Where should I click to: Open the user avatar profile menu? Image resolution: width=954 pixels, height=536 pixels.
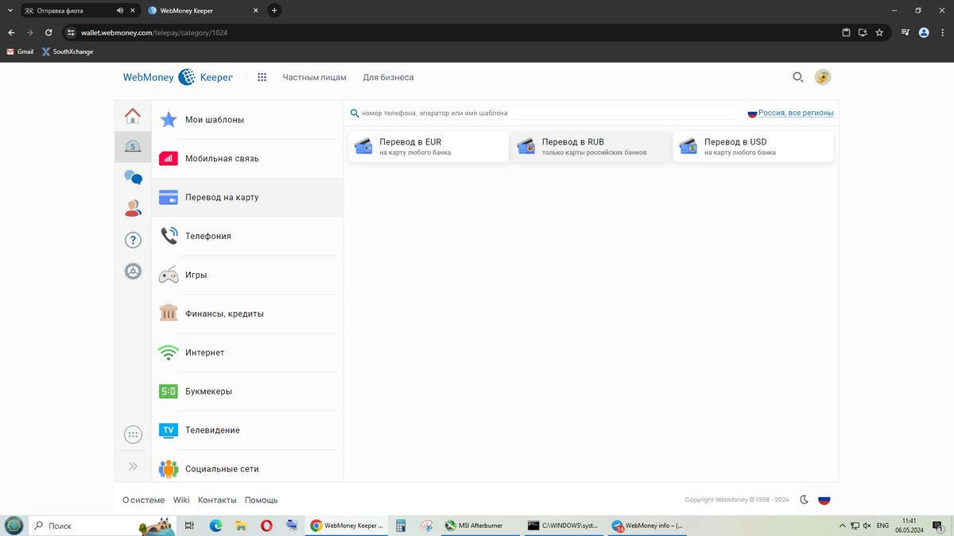(x=823, y=77)
